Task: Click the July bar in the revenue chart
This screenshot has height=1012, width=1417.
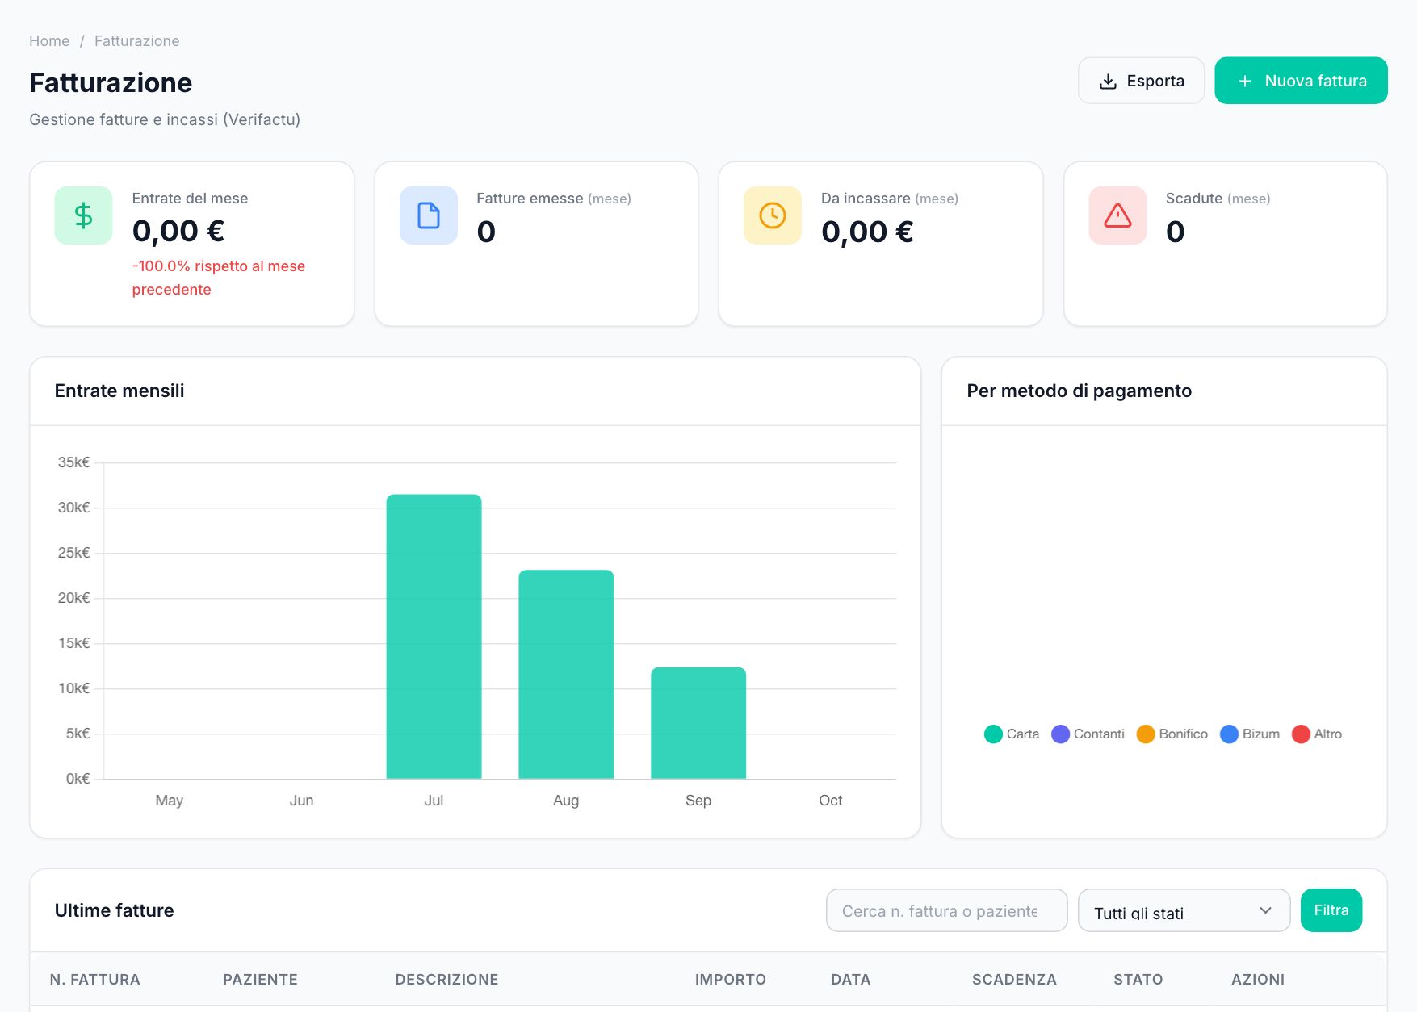Action: pyautogui.click(x=434, y=637)
